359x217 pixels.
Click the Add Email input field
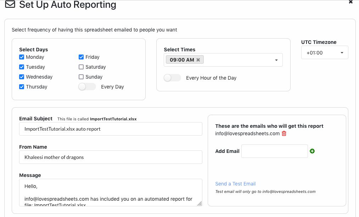click(x=275, y=151)
